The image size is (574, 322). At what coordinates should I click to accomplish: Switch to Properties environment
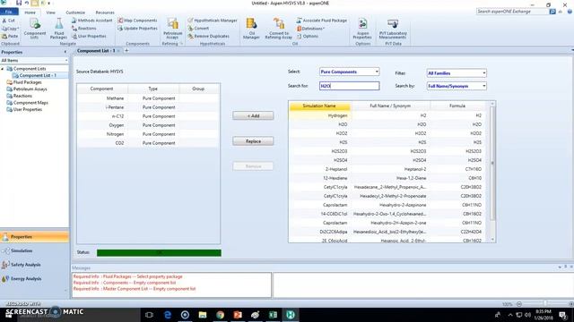(34, 237)
